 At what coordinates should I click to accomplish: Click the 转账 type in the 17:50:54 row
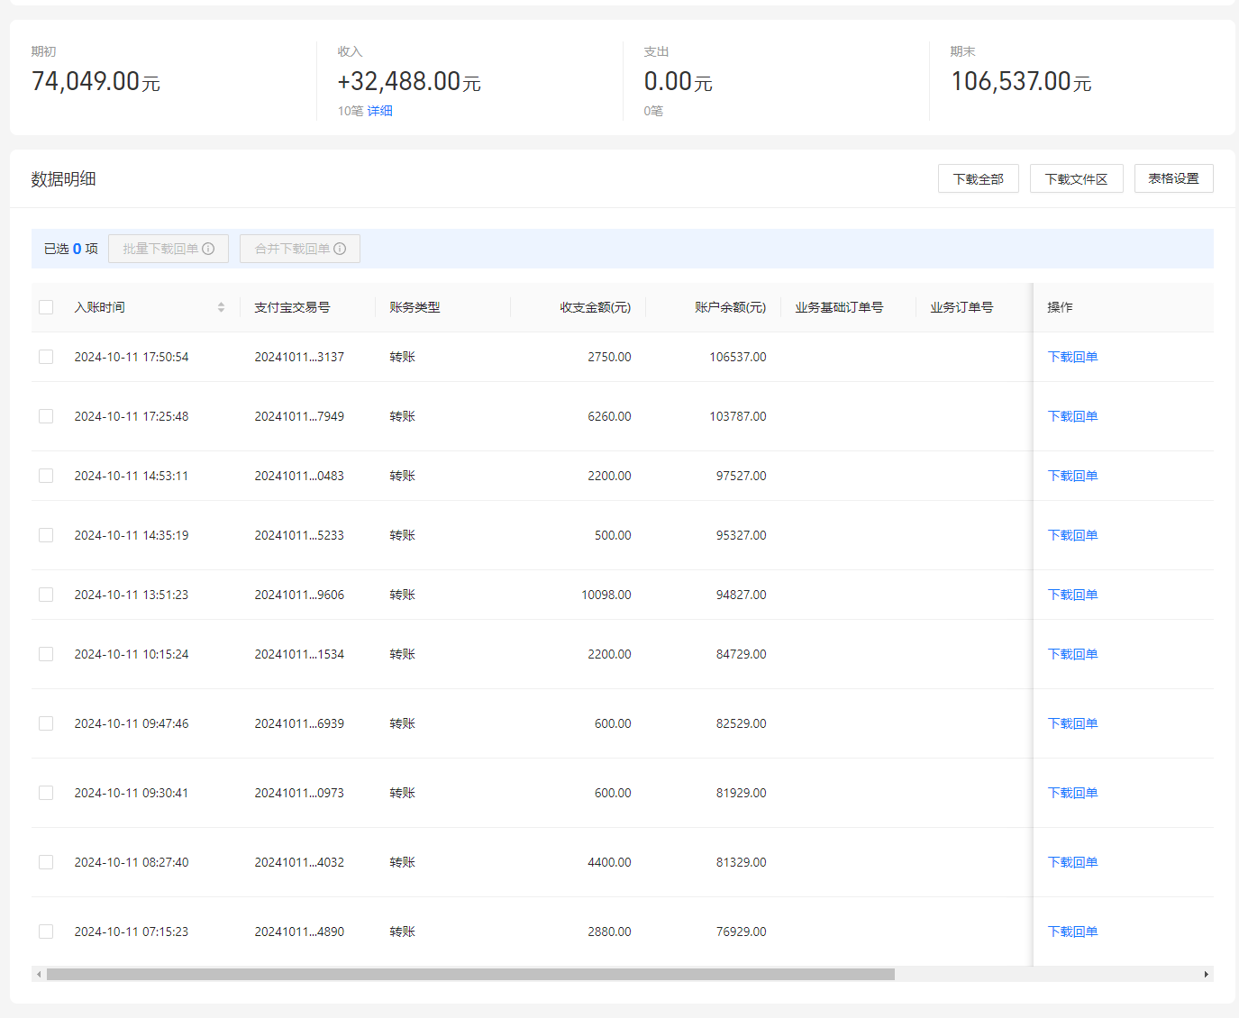click(402, 357)
